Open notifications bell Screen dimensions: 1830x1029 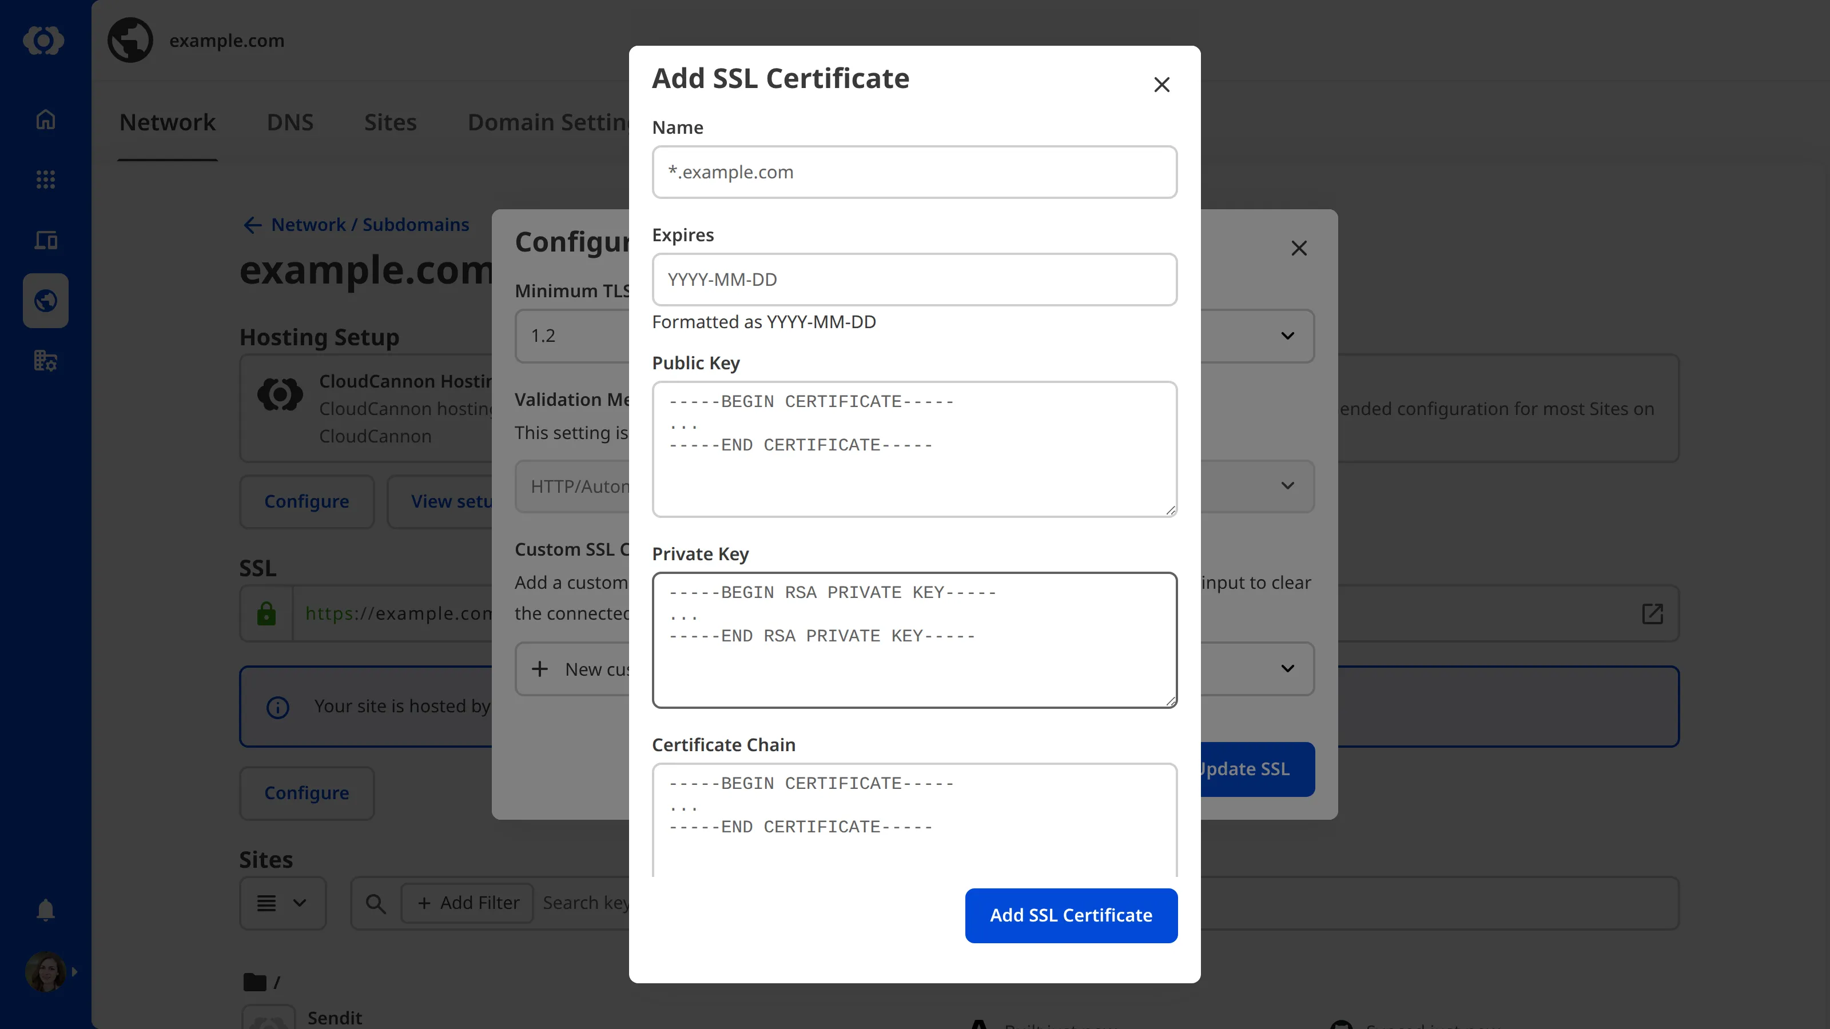pos(45,910)
